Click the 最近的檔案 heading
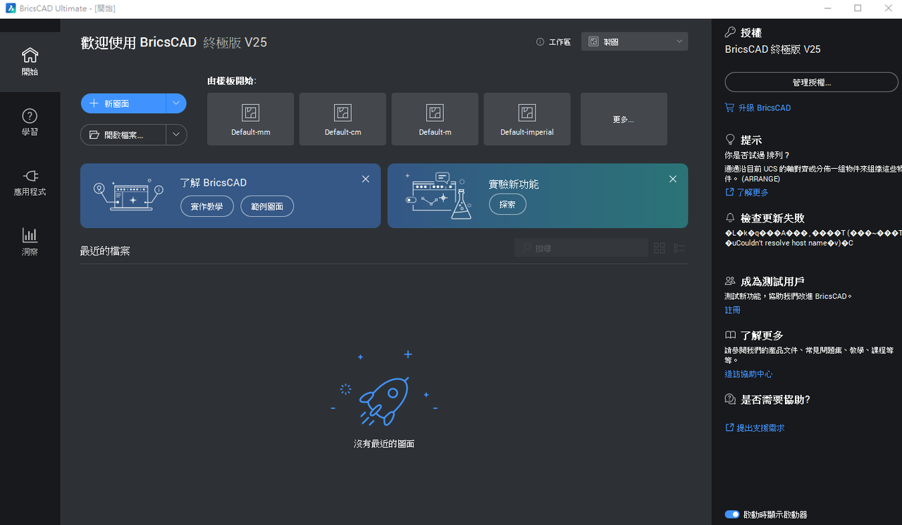This screenshot has width=902, height=525. pos(105,251)
